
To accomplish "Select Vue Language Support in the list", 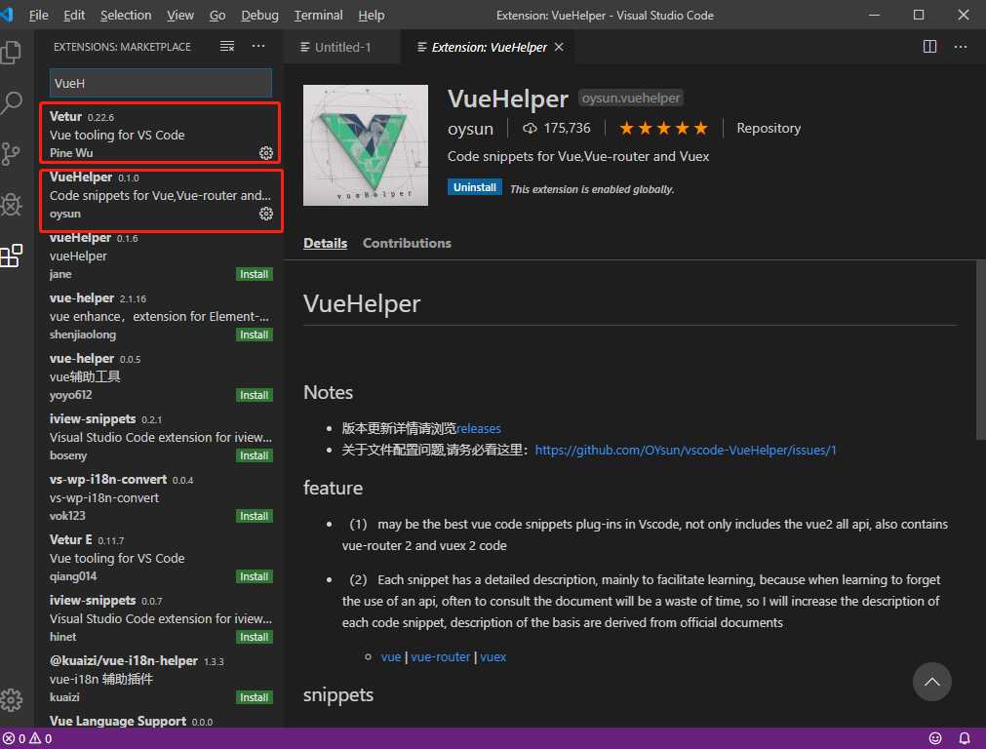I will pyautogui.click(x=160, y=721).
